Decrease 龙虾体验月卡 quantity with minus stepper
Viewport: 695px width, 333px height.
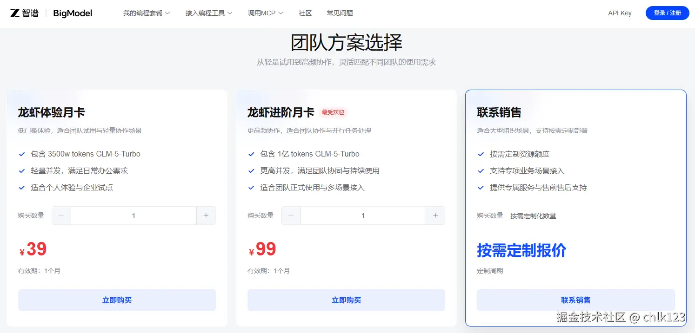[61, 215]
